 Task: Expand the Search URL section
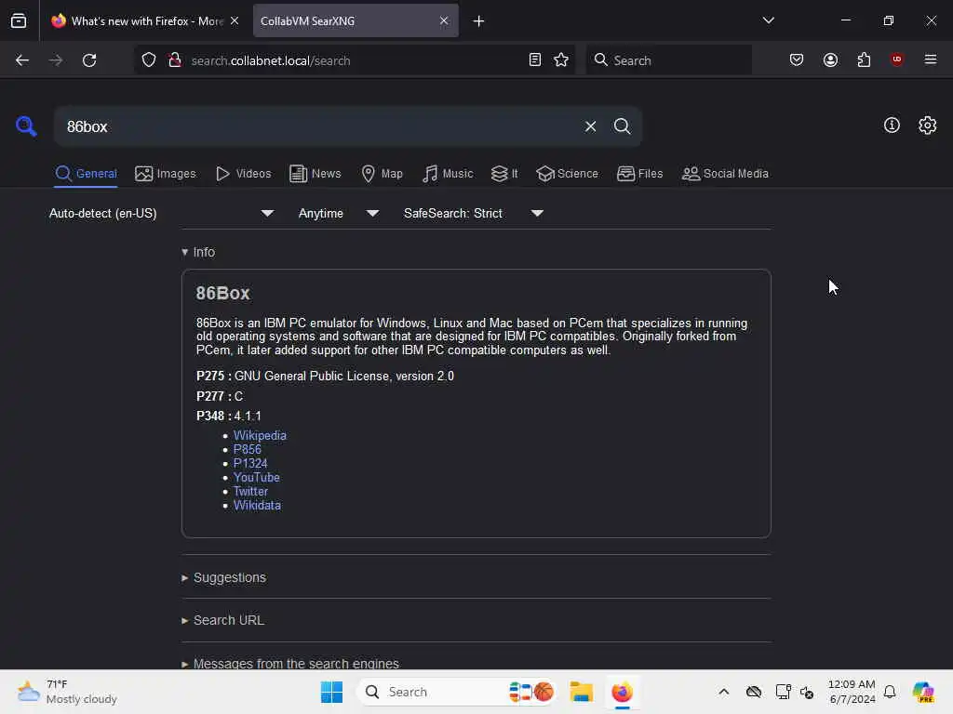(x=223, y=620)
